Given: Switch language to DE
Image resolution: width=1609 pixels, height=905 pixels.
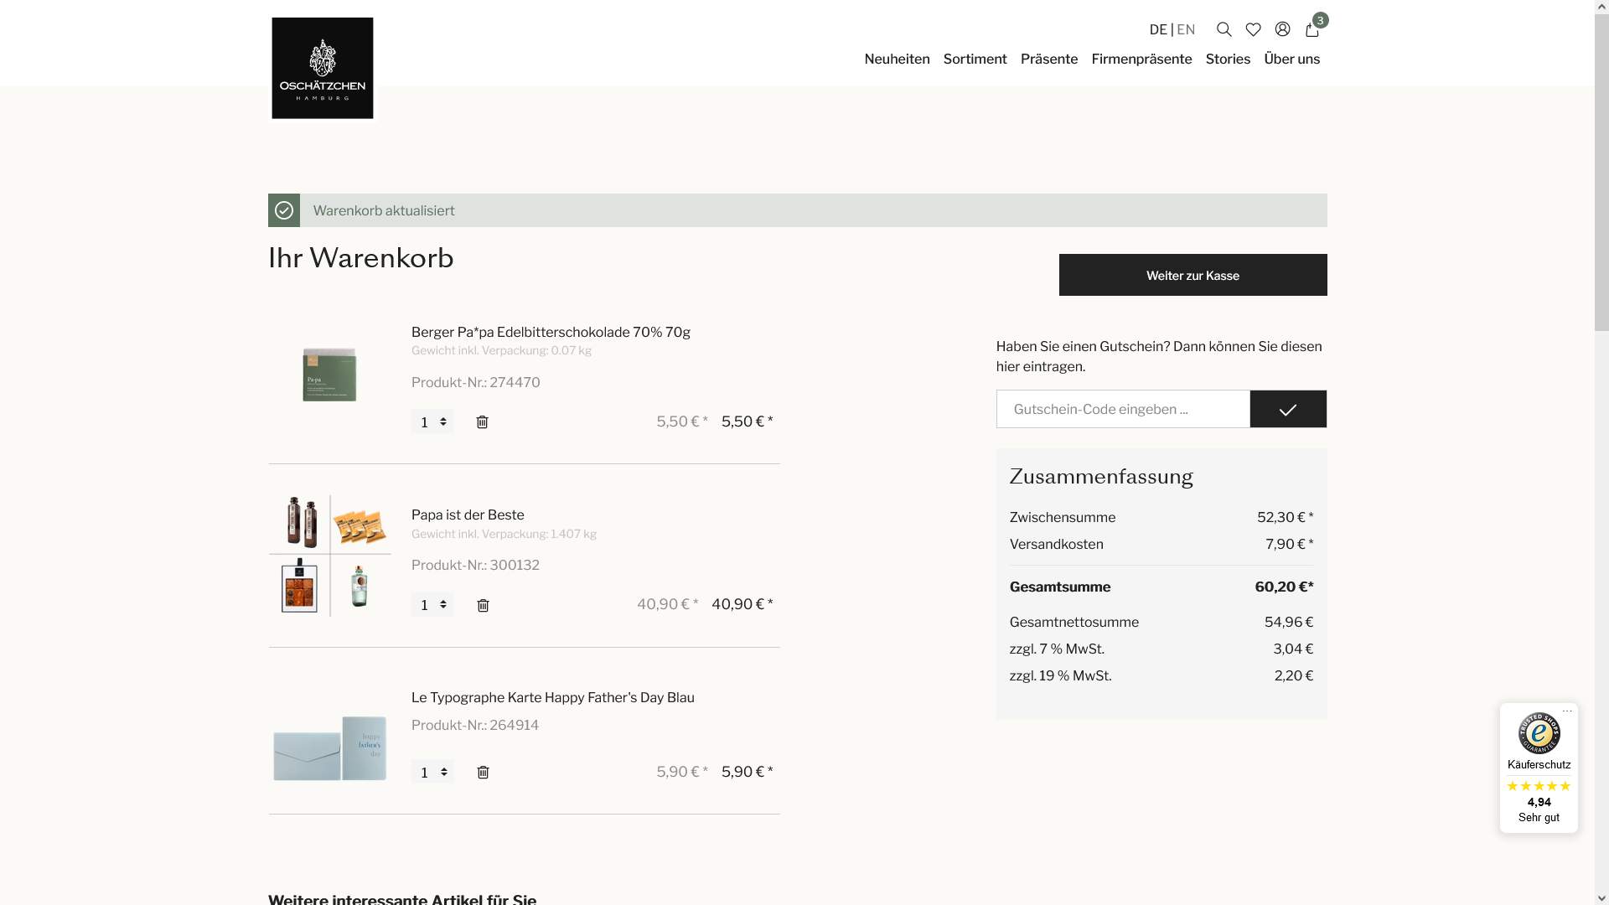Looking at the screenshot, I should pyautogui.click(x=1158, y=29).
